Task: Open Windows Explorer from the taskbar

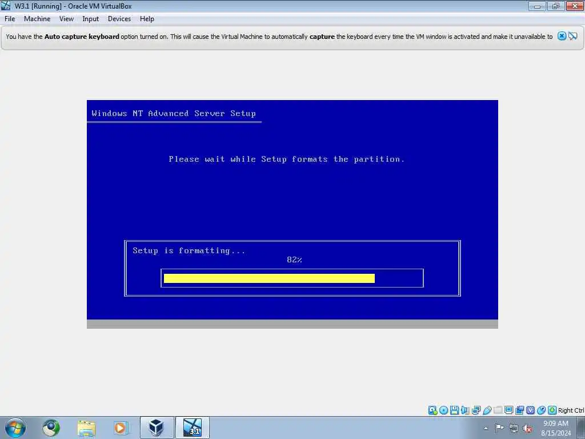Action: (x=86, y=428)
